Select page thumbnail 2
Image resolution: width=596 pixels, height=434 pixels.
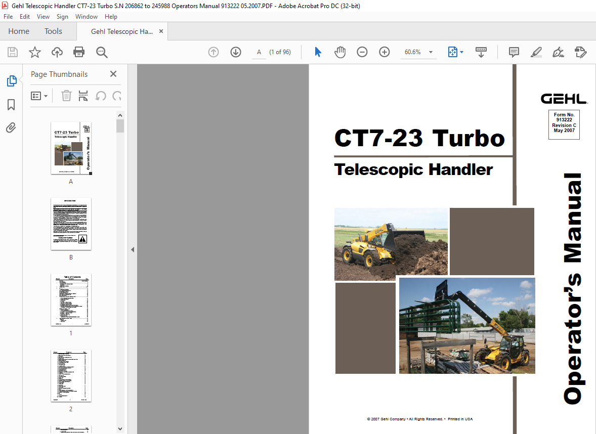click(x=71, y=375)
